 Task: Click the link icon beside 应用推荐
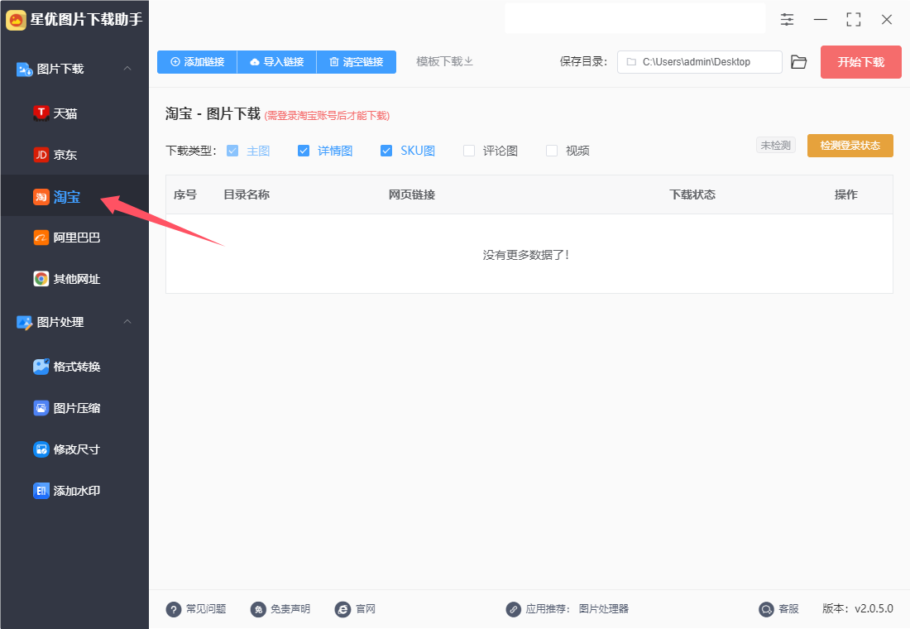513,609
